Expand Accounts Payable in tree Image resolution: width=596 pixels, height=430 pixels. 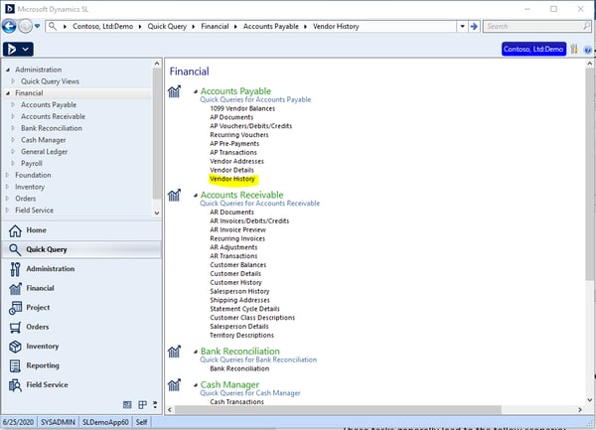coord(13,104)
